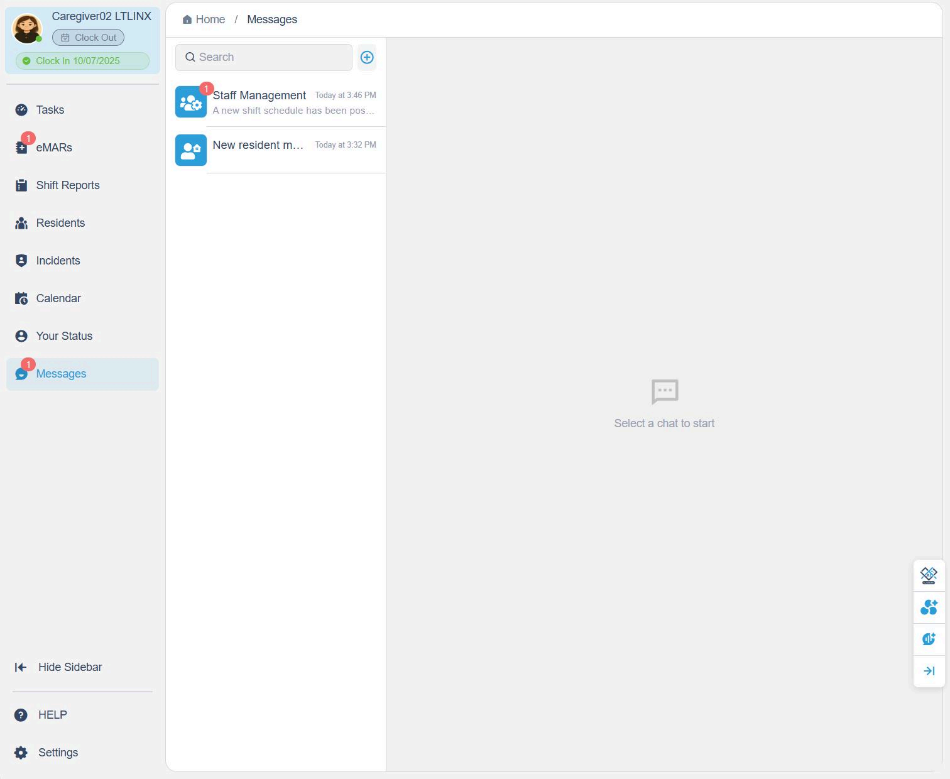Open Settings via the gear icon
The width and height of the screenshot is (950, 779).
click(21, 753)
